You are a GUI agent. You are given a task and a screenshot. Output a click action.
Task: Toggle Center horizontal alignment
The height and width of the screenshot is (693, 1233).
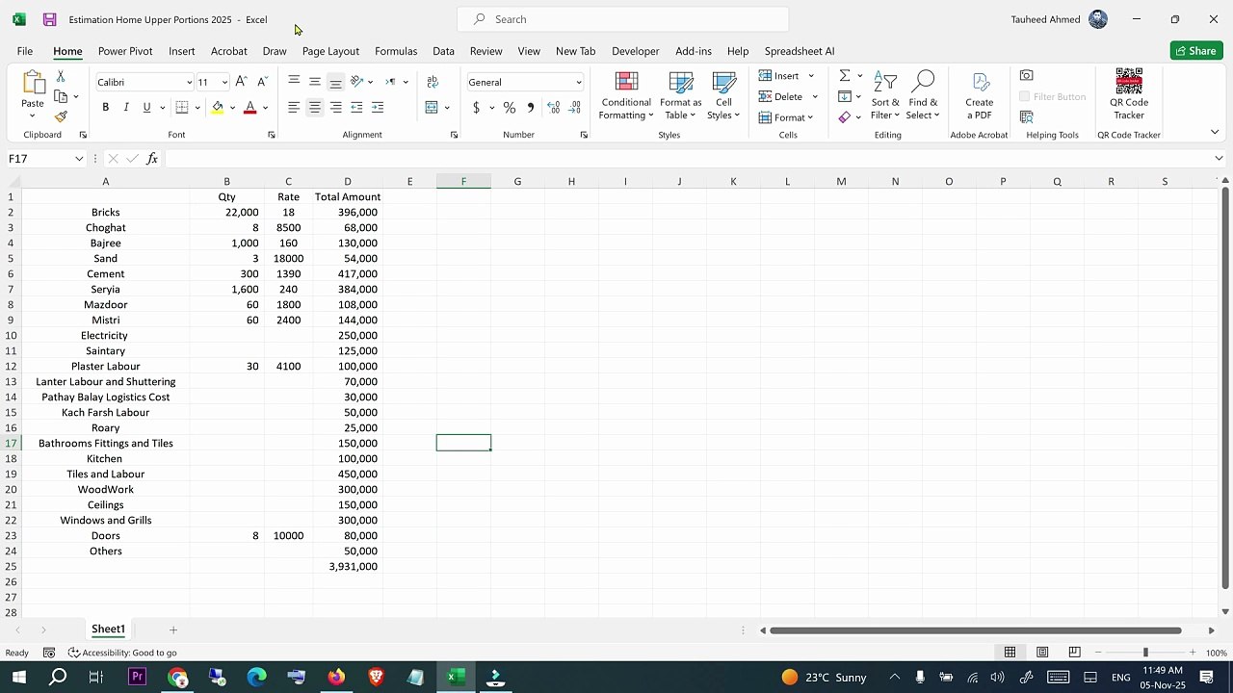[315, 108]
